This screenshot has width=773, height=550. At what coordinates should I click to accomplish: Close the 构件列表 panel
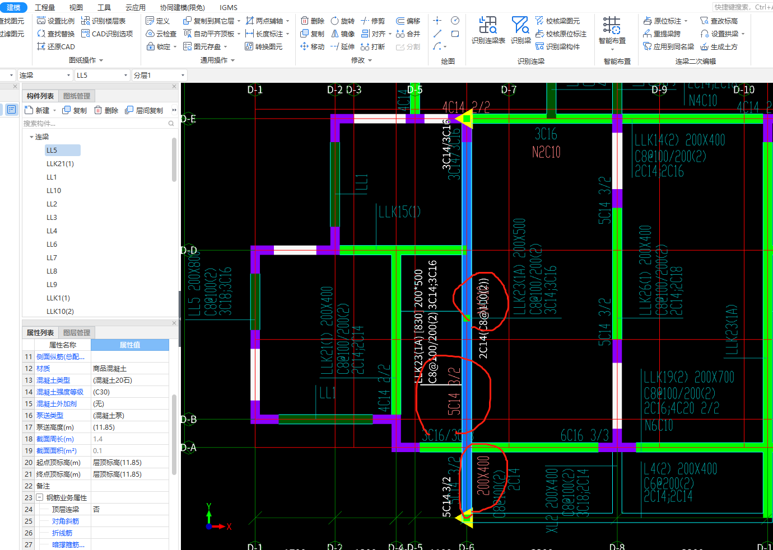174,86
